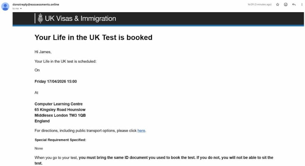Click the test date "Friday 17/04/2026 15:00"
The image size is (305, 166).
(x=55, y=81)
